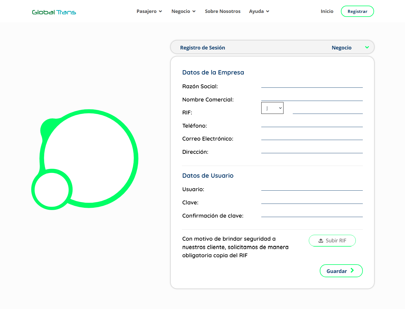Expand the Ayuda menu

click(x=259, y=11)
